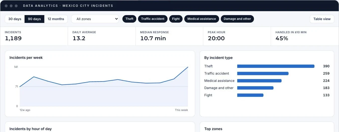
Task: Click the Incidents per week heading
Action: point(26,58)
